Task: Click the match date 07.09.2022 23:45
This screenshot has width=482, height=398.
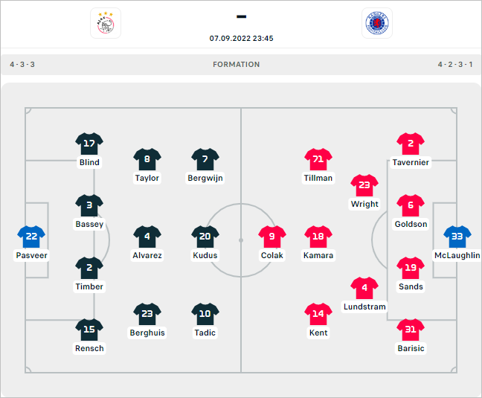Action: (241, 39)
